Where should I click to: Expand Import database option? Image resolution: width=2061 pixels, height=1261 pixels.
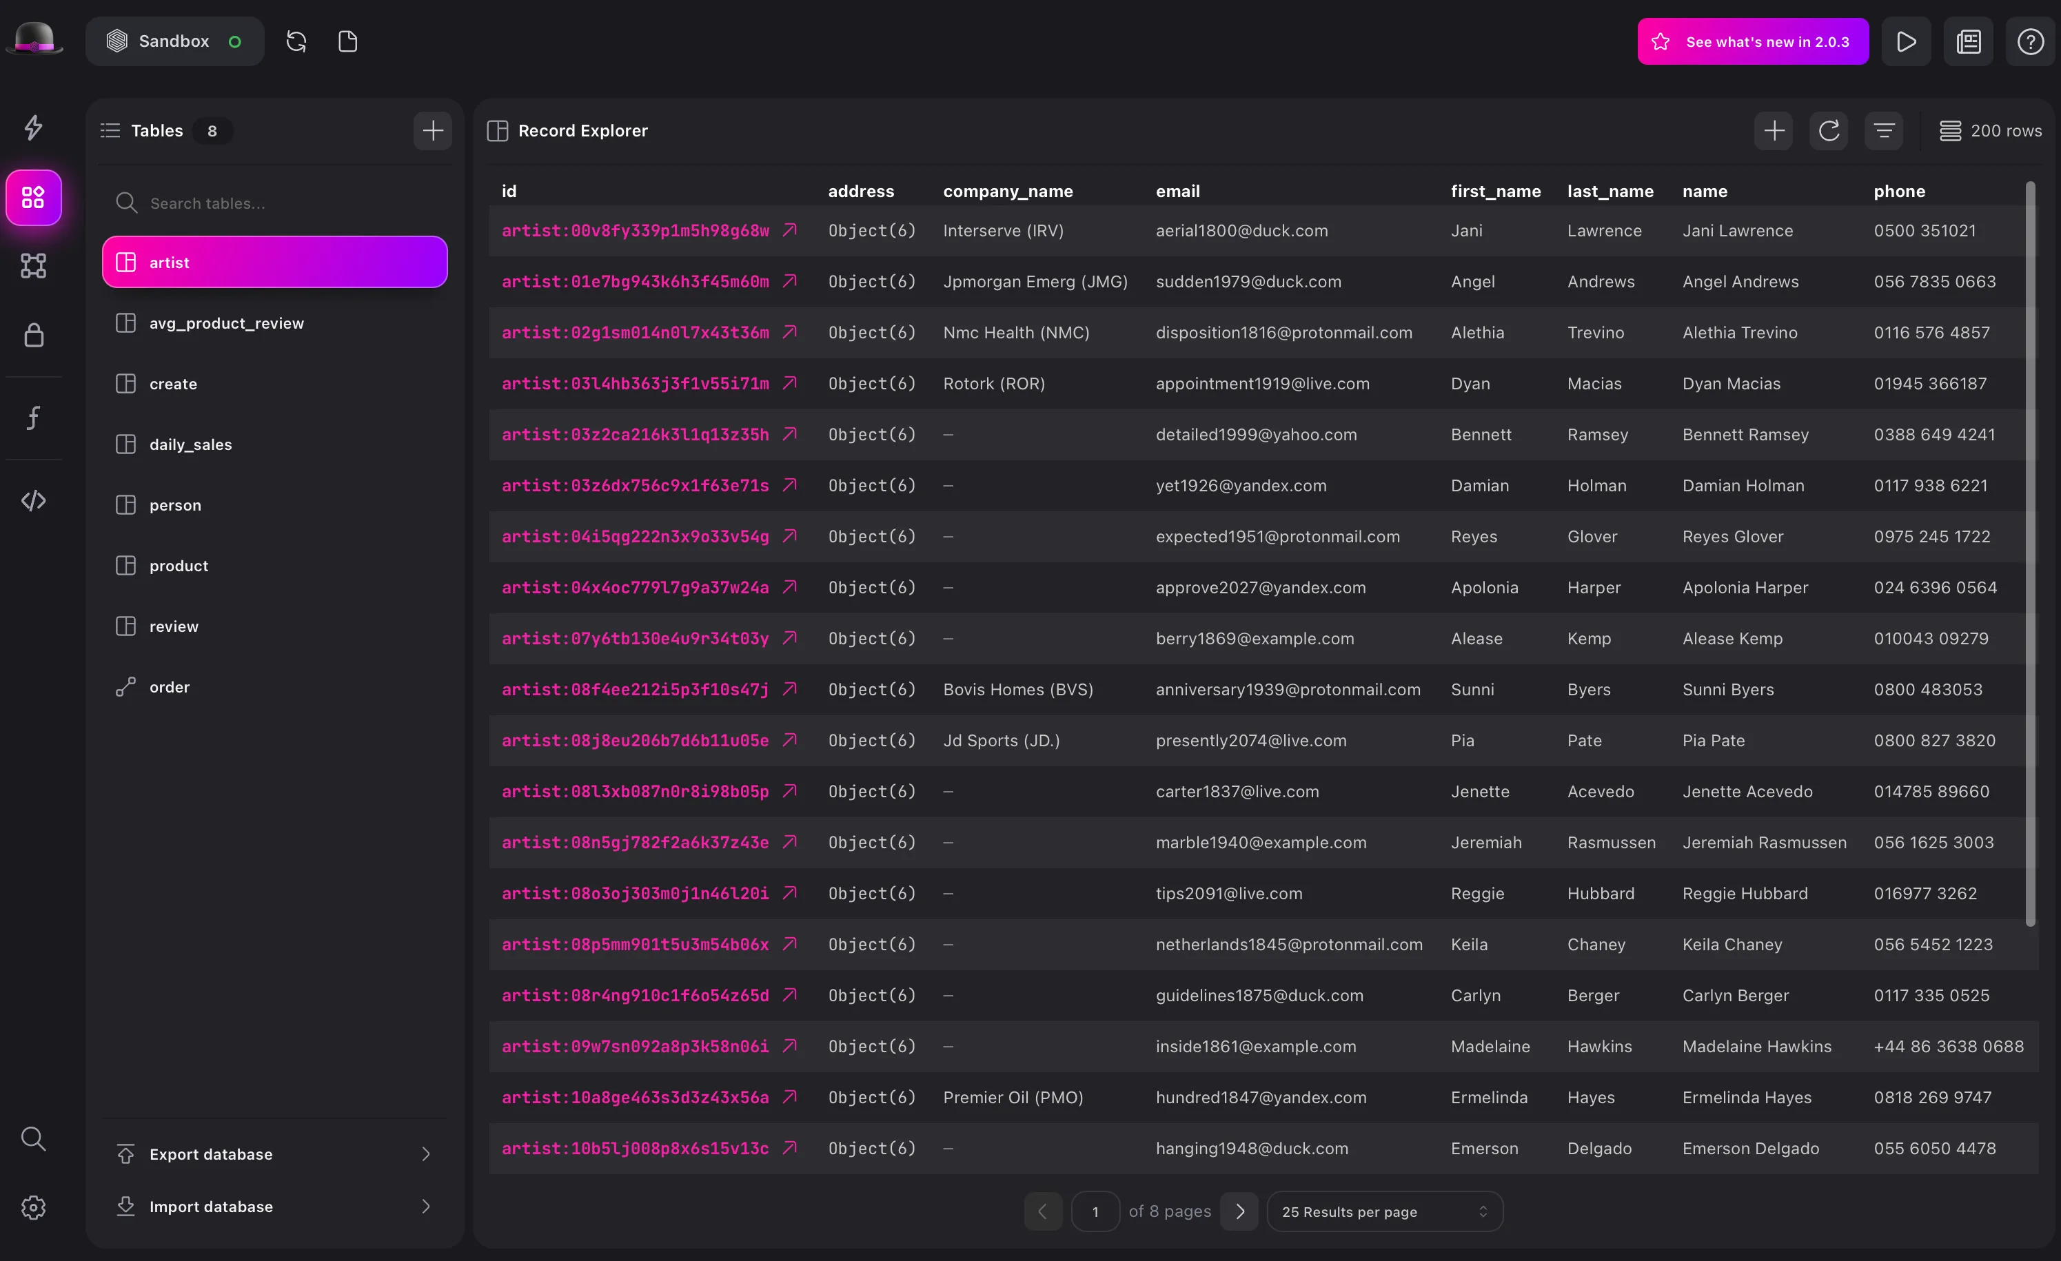275,1206
